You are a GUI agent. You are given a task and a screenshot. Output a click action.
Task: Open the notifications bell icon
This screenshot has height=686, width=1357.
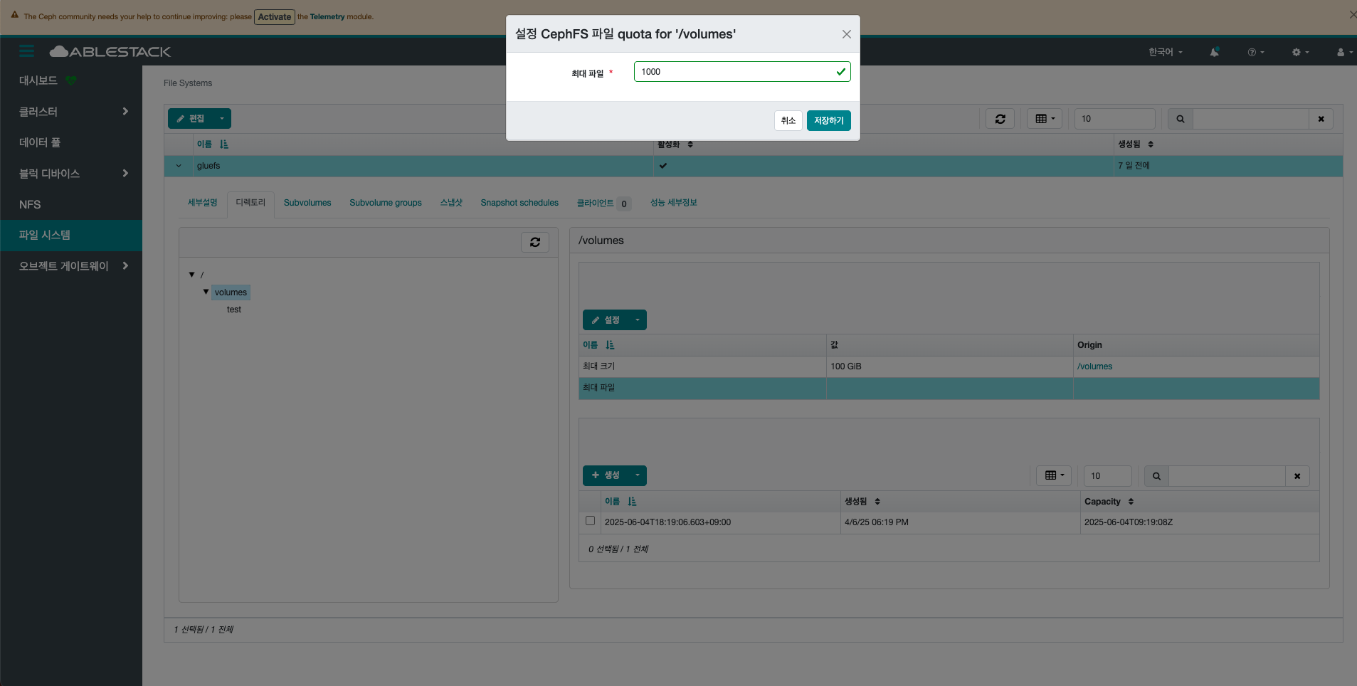pyautogui.click(x=1215, y=52)
